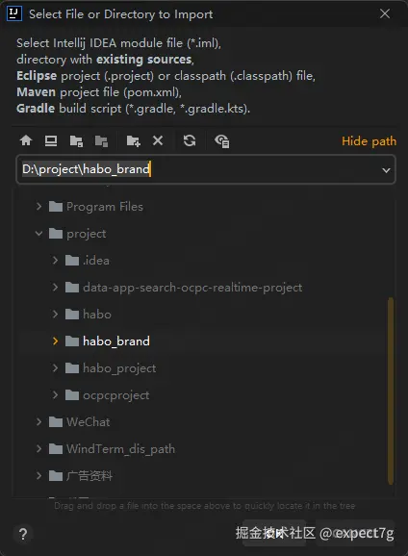The width and height of the screenshot is (408, 556).
Task: Collapse the project folder node
Action: pyautogui.click(x=39, y=234)
